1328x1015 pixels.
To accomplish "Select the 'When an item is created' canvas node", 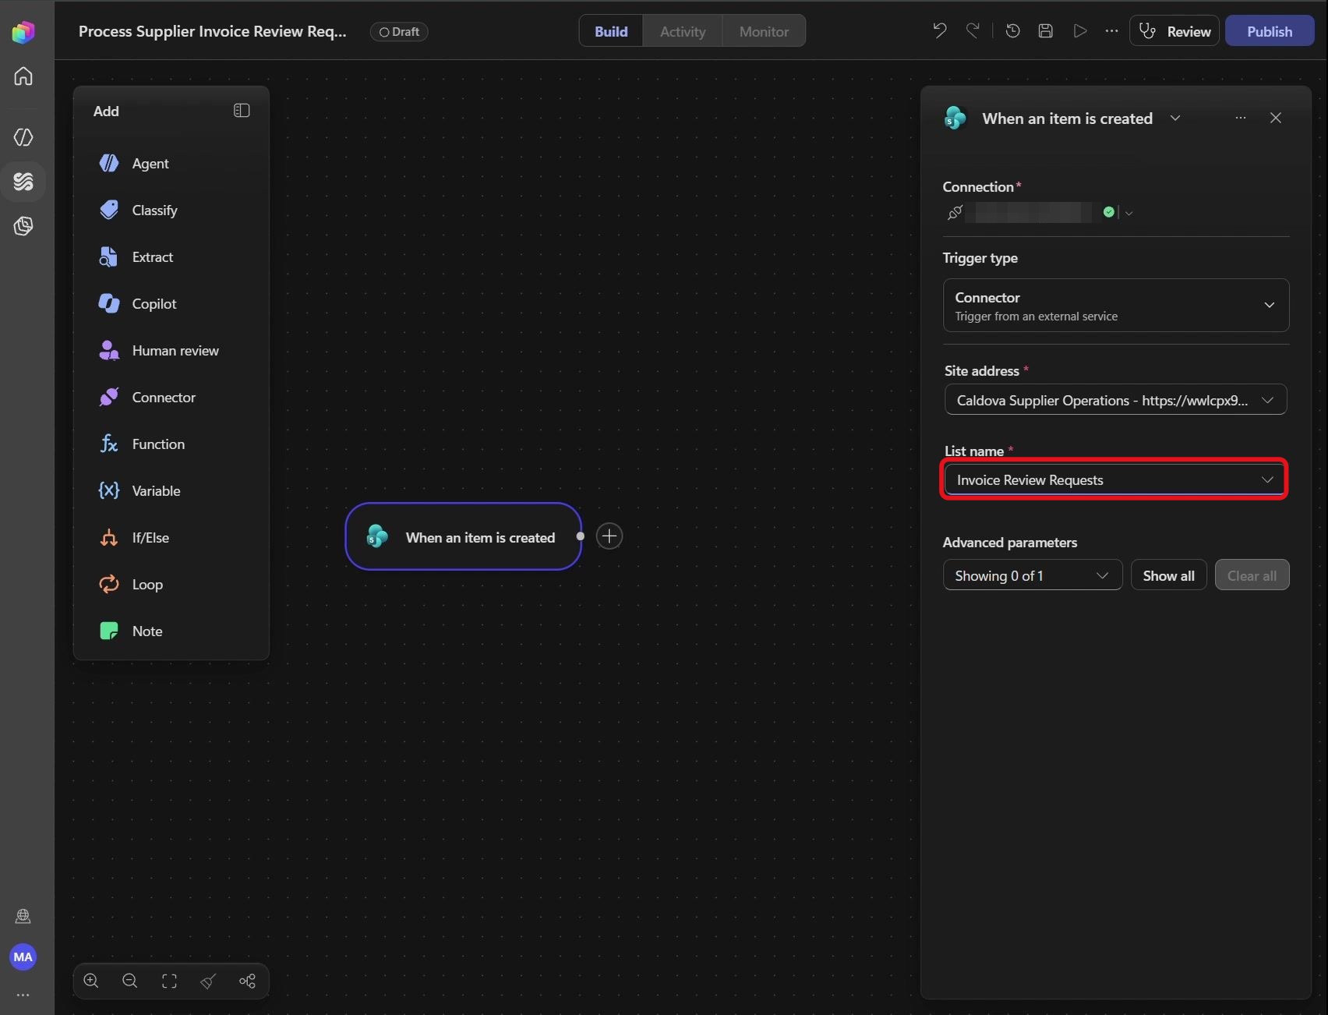I will pos(464,536).
